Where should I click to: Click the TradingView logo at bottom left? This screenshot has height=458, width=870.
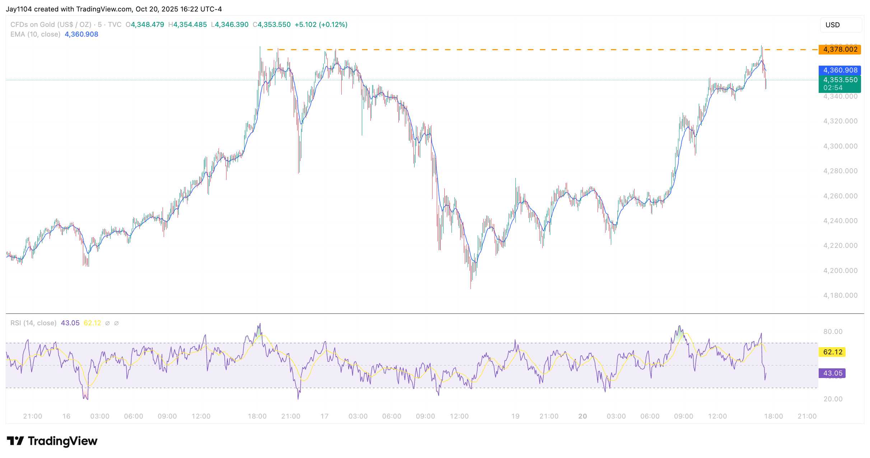click(x=52, y=441)
